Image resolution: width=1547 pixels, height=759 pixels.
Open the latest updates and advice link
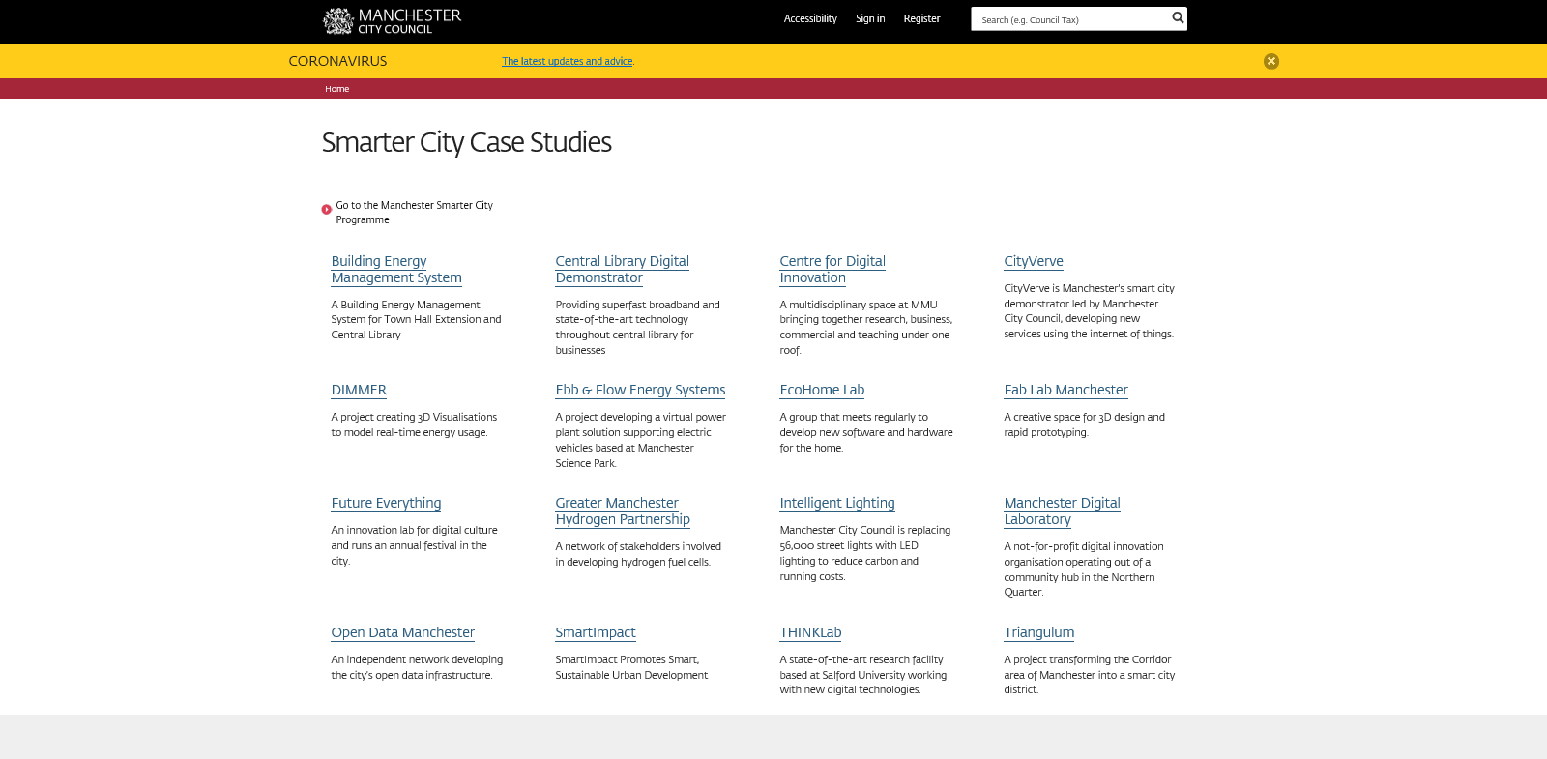568,61
